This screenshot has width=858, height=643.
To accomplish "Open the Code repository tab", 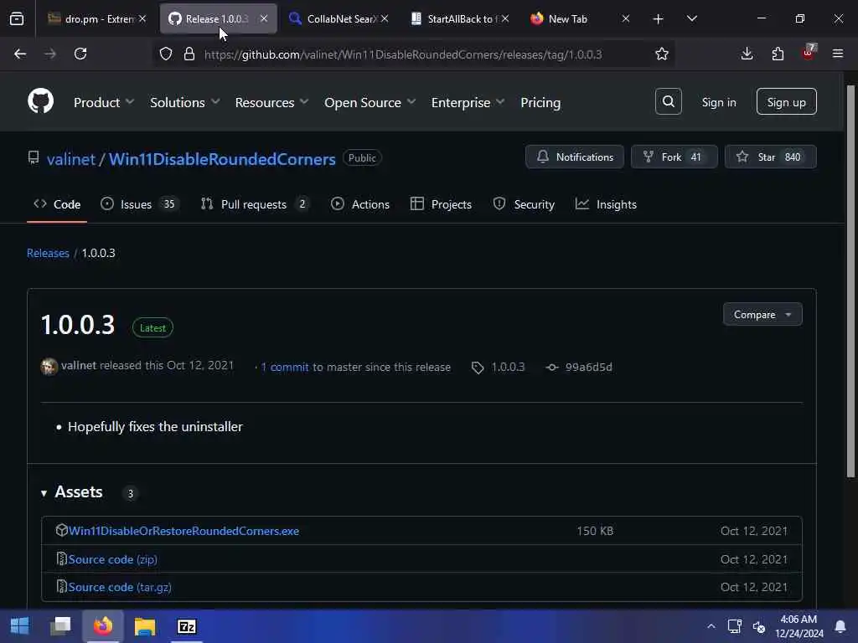I will tap(57, 204).
